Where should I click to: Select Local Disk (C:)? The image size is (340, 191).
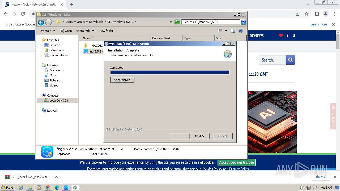(58, 101)
